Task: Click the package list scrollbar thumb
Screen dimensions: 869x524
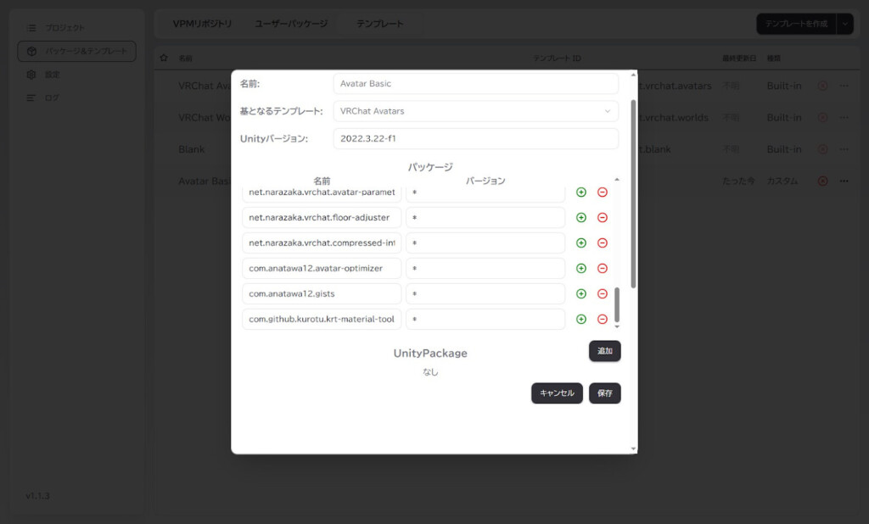Action: (617, 304)
